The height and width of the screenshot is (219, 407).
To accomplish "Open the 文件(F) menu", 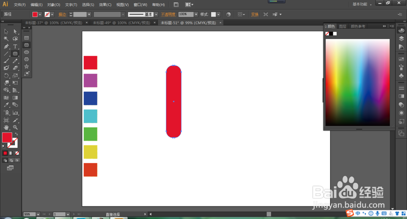I will click(x=20, y=4).
